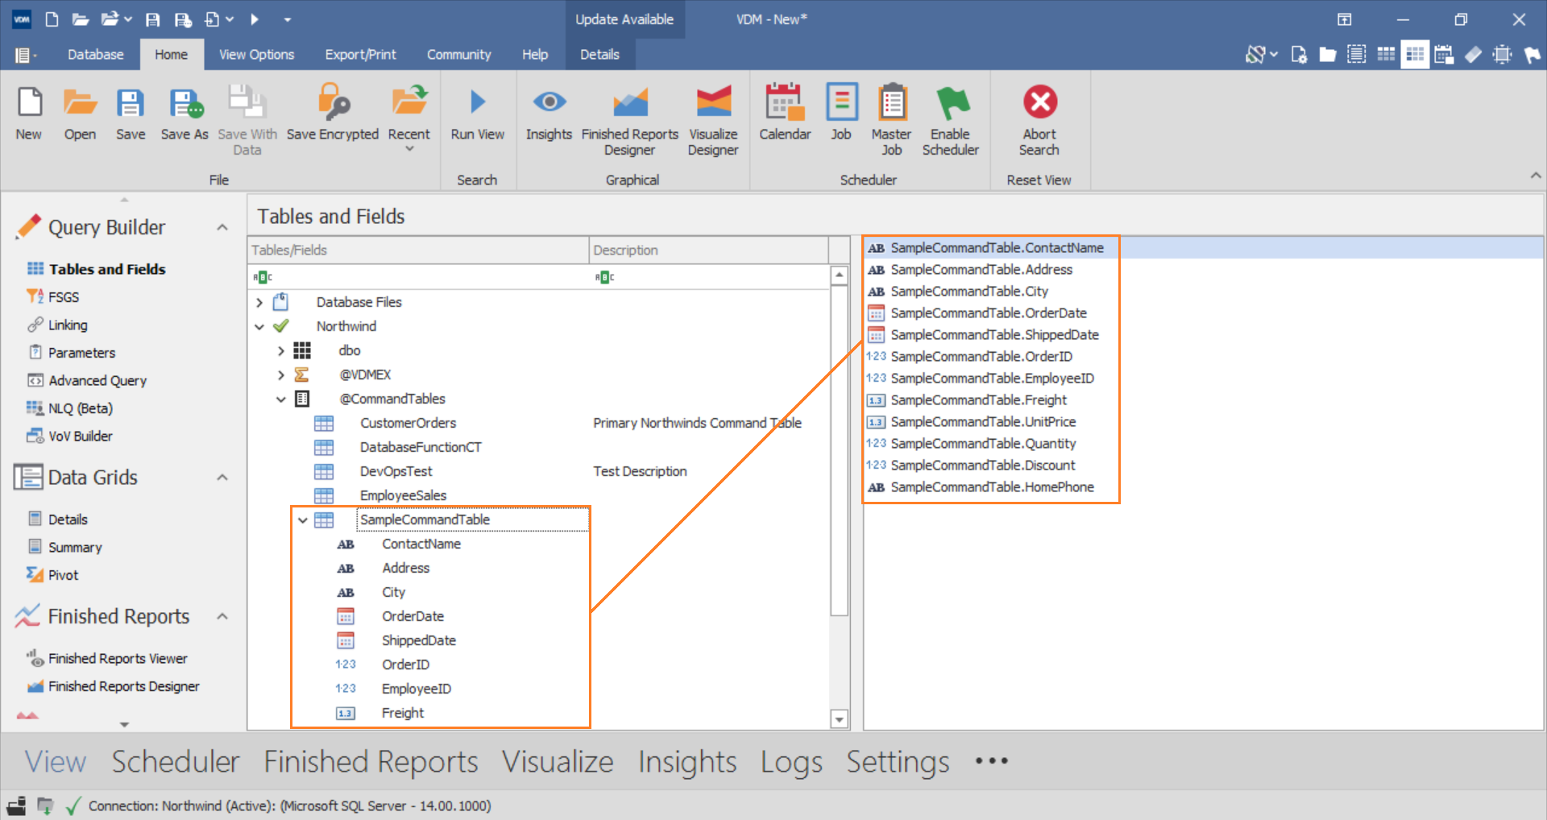Screen dimensions: 1547x820
Task: Collapse the Data Grids section
Action: click(222, 478)
